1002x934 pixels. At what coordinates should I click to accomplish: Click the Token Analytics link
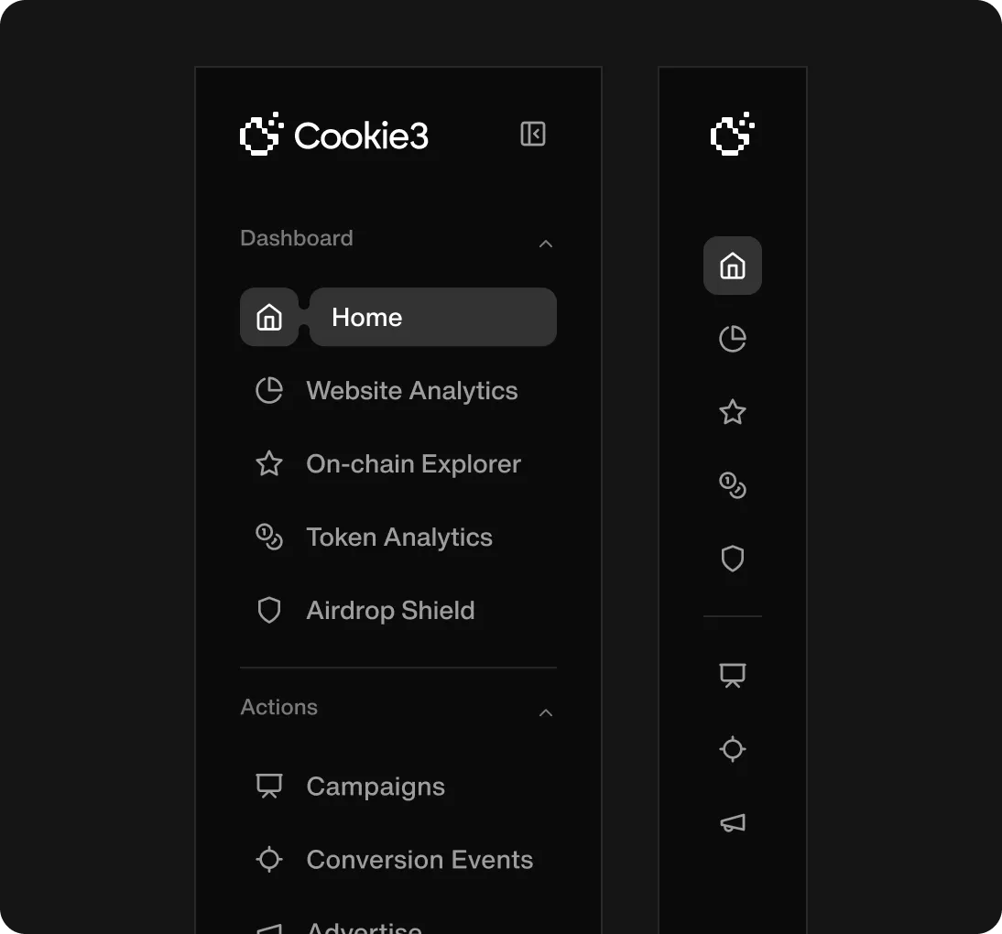tap(399, 537)
